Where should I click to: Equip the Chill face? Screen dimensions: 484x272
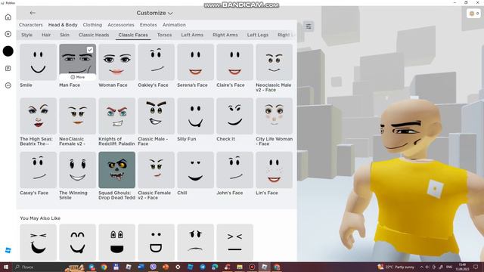tap(195, 170)
